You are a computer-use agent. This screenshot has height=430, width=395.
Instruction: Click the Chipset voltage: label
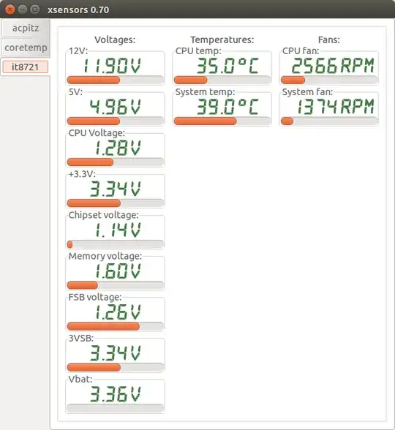[103, 215]
